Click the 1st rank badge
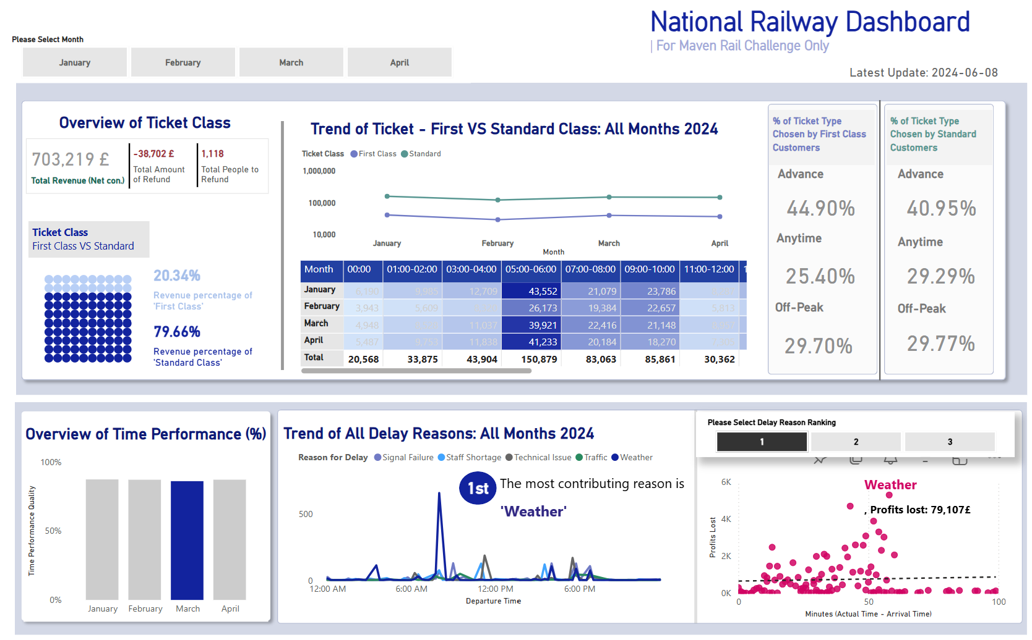 tap(478, 488)
